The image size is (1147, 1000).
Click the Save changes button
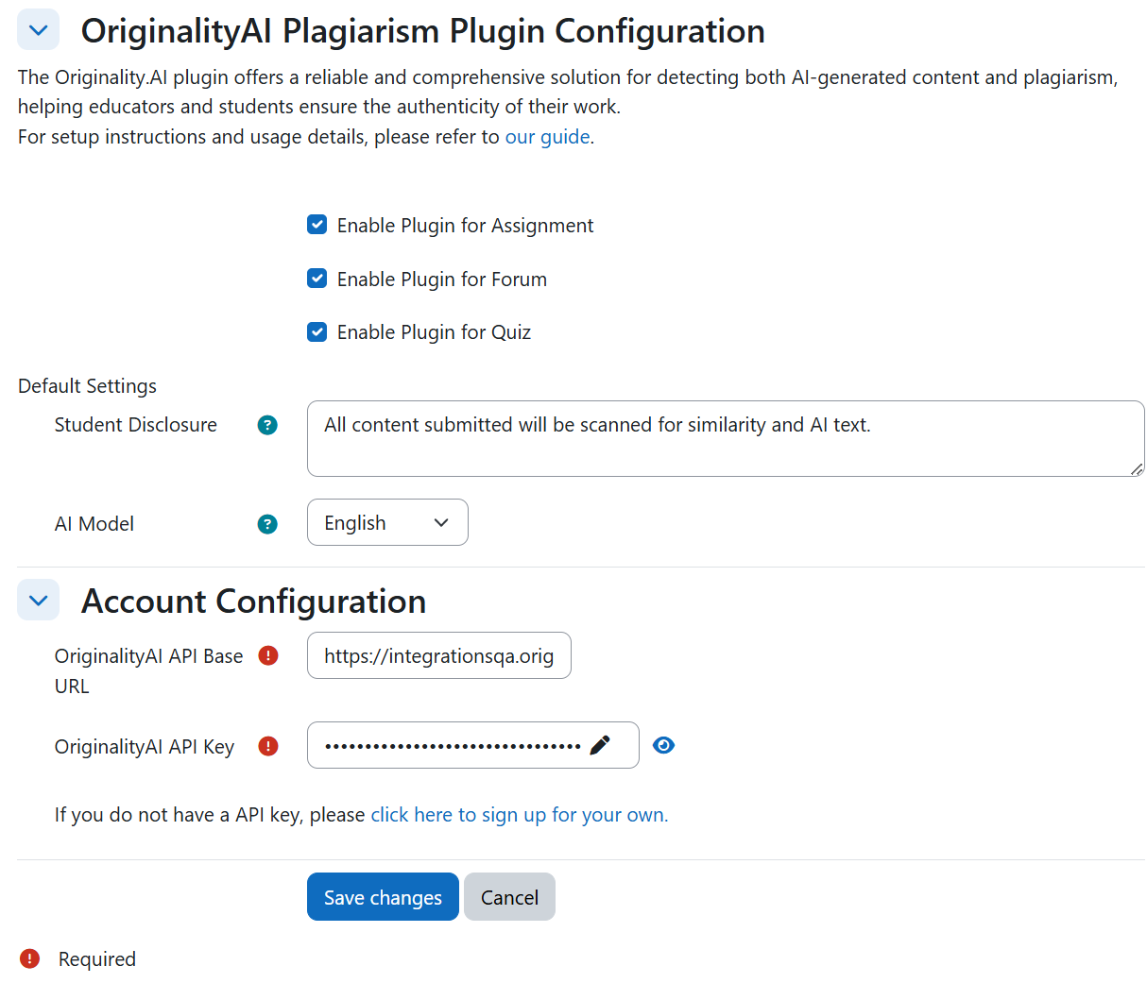click(383, 897)
